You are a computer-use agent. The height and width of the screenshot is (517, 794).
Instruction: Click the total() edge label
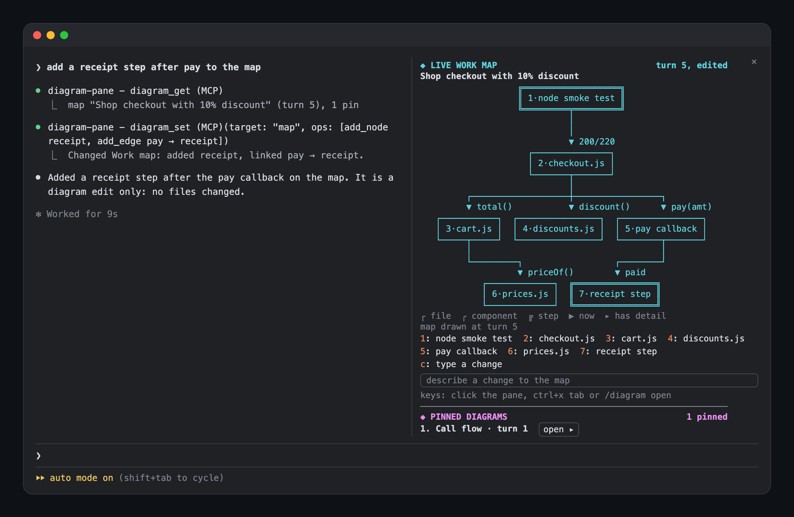point(494,207)
